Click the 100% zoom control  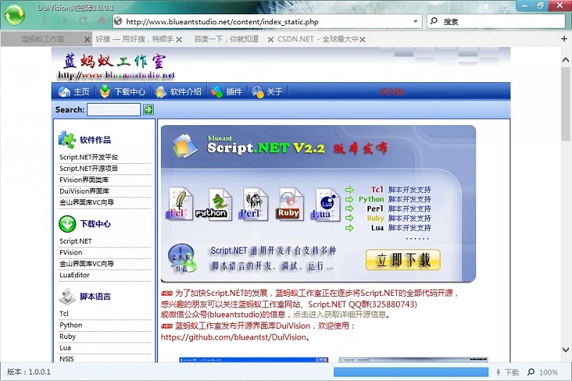pos(543,372)
